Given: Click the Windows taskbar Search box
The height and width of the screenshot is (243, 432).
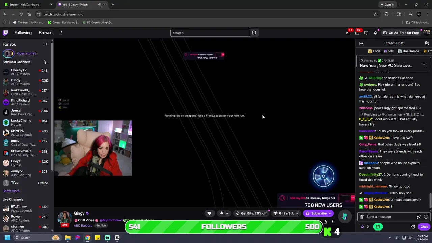Looking at the screenshot, I should 37,238.
